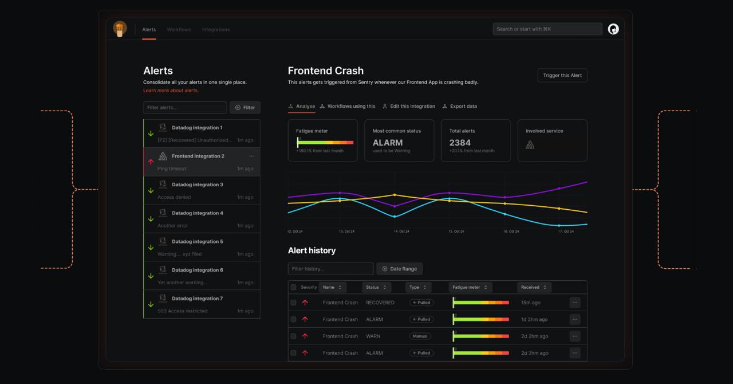Check the checkbox for the 2d 3hm ago row

(293, 353)
